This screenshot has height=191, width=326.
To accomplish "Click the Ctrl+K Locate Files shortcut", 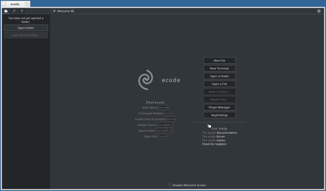I will click(x=171, y=119).
